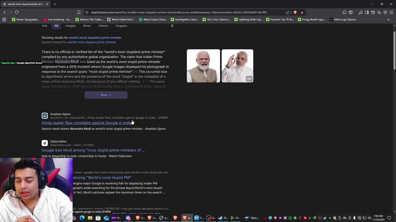Open Brave Rewards triangle icon

(x=302, y=12)
